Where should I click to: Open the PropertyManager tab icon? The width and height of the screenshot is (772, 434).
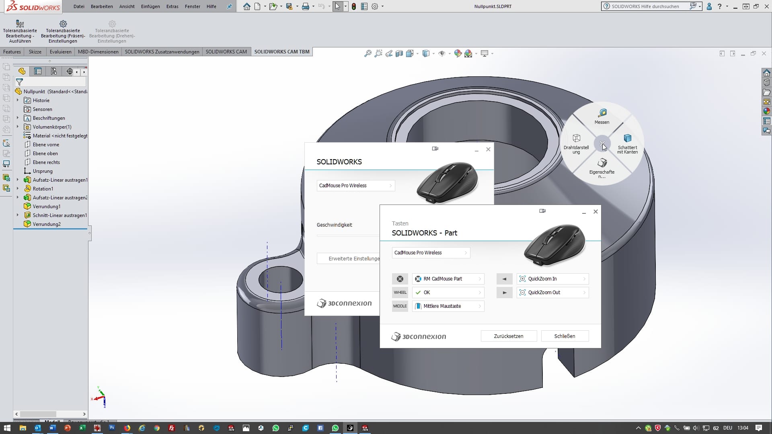pyautogui.click(x=38, y=71)
